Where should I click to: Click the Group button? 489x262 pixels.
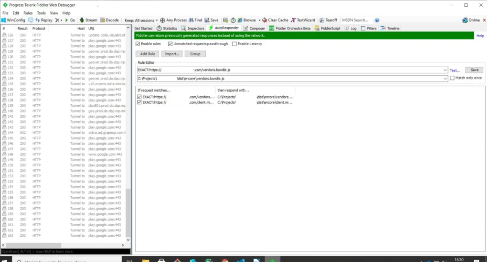pyautogui.click(x=195, y=54)
